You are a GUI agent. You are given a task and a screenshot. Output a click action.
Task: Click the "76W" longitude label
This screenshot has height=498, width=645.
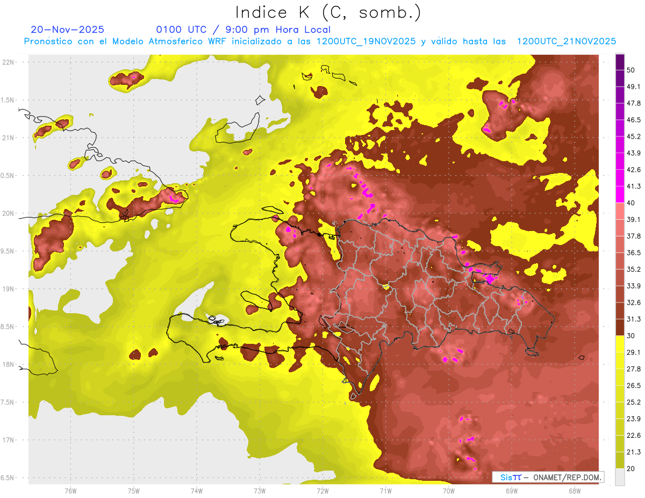(70, 490)
